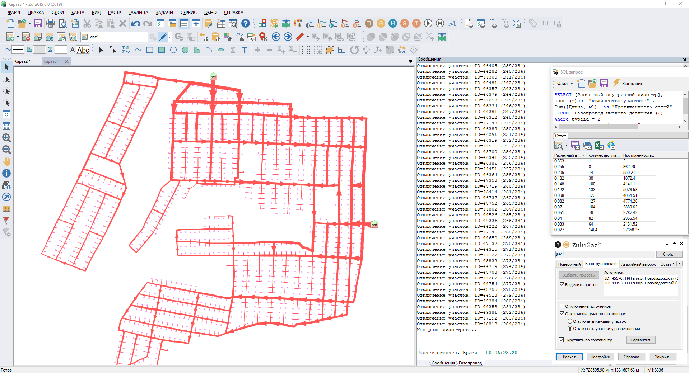
Task: Click the Undo arrow in the toolbar
Action: (135, 24)
